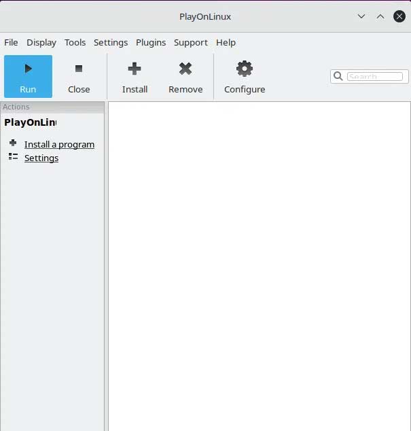Follow the Install a program link
The height and width of the screenshot is (431, 411).
[59, 145]
